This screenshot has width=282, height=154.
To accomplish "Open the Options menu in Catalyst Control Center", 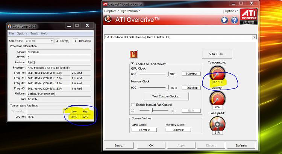I will click(231, 11).
